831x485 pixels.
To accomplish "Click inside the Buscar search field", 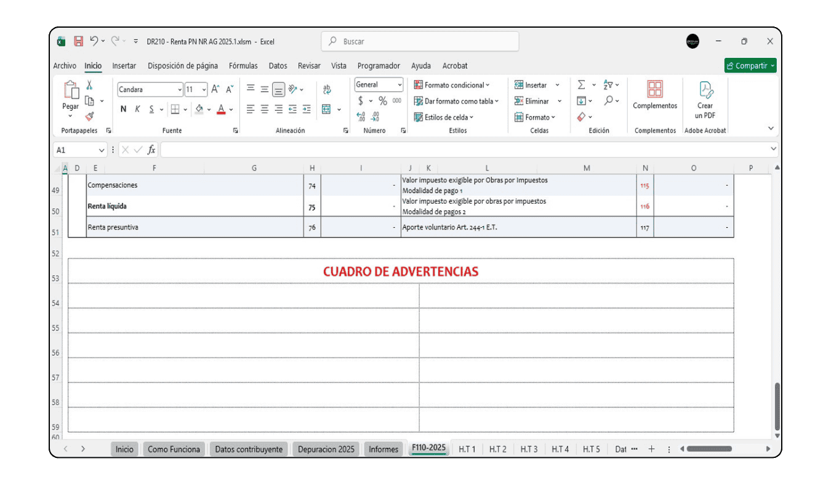I will [x=419, y=41].
